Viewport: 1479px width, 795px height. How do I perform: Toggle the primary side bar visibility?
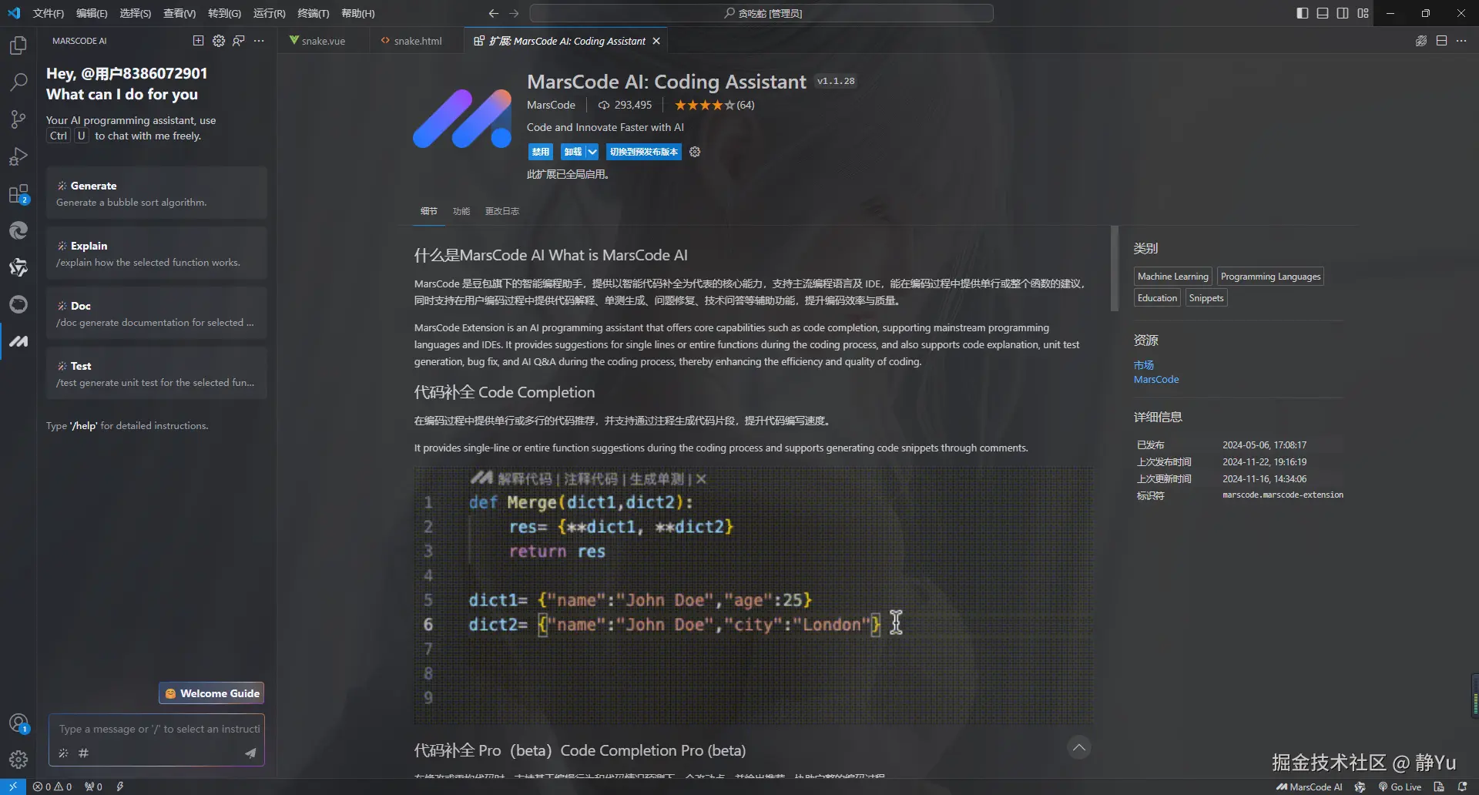[x=1303, y=13]
